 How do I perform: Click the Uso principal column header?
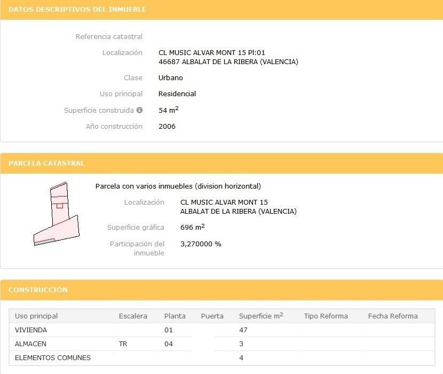pos(36,316)
